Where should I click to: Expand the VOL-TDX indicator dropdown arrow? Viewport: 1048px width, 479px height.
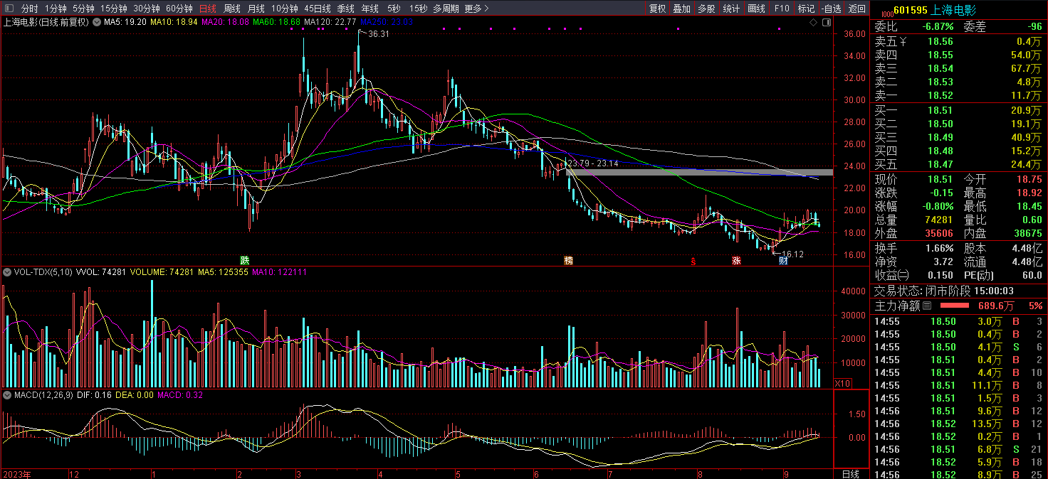[7, 271]
